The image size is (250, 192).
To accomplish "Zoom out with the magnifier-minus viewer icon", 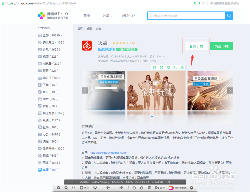I will (66, 188).
